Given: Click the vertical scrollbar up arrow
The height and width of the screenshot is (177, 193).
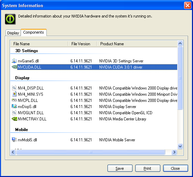Looking at the screenshot, I should coord(180,43).
